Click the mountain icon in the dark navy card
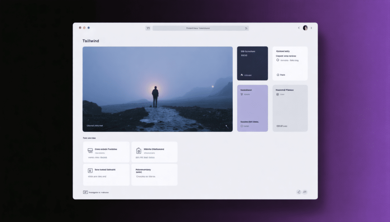This screenshot has width=390, height=222. pos(242,75)
